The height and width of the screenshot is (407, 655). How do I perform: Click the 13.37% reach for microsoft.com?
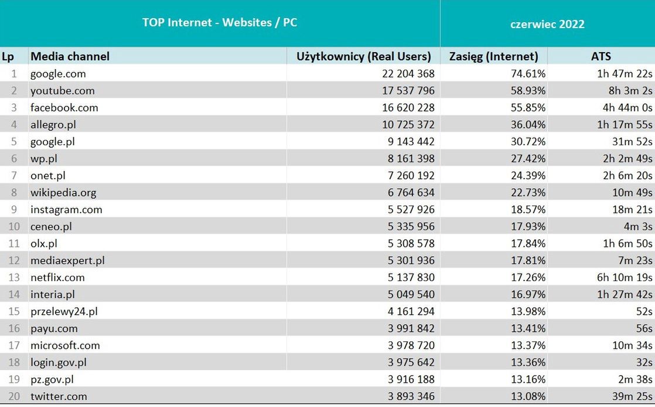coord(528,346)
